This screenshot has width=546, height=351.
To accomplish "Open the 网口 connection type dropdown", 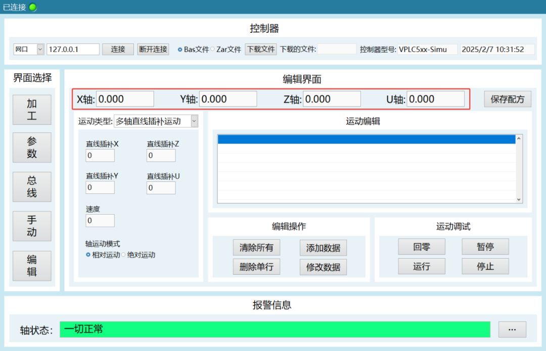I will (28, 49).
